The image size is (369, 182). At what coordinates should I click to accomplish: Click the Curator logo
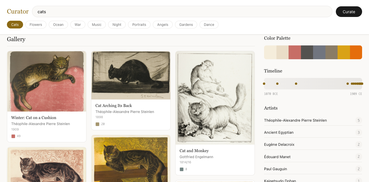click(x=18, y=12)
